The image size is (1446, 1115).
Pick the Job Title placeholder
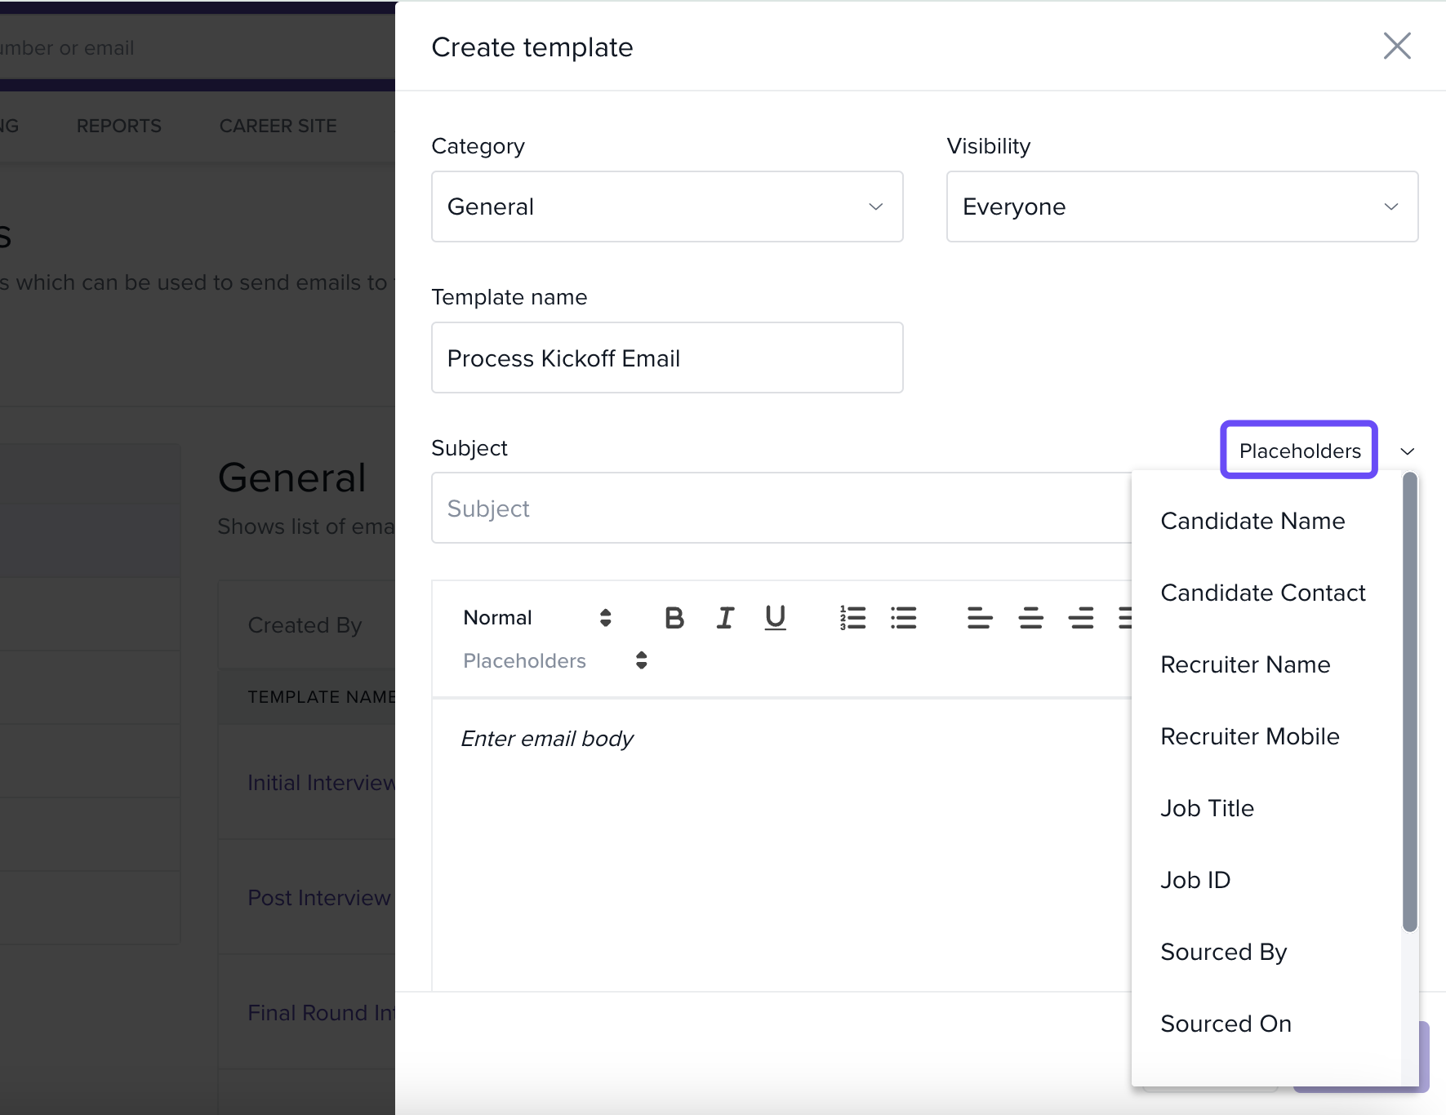pyautogui.click(x=1207, y=808)
